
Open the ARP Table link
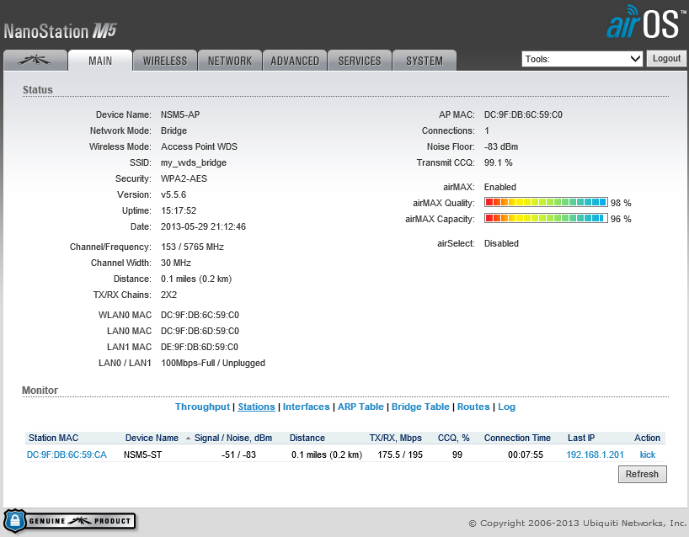click(361, 407)
